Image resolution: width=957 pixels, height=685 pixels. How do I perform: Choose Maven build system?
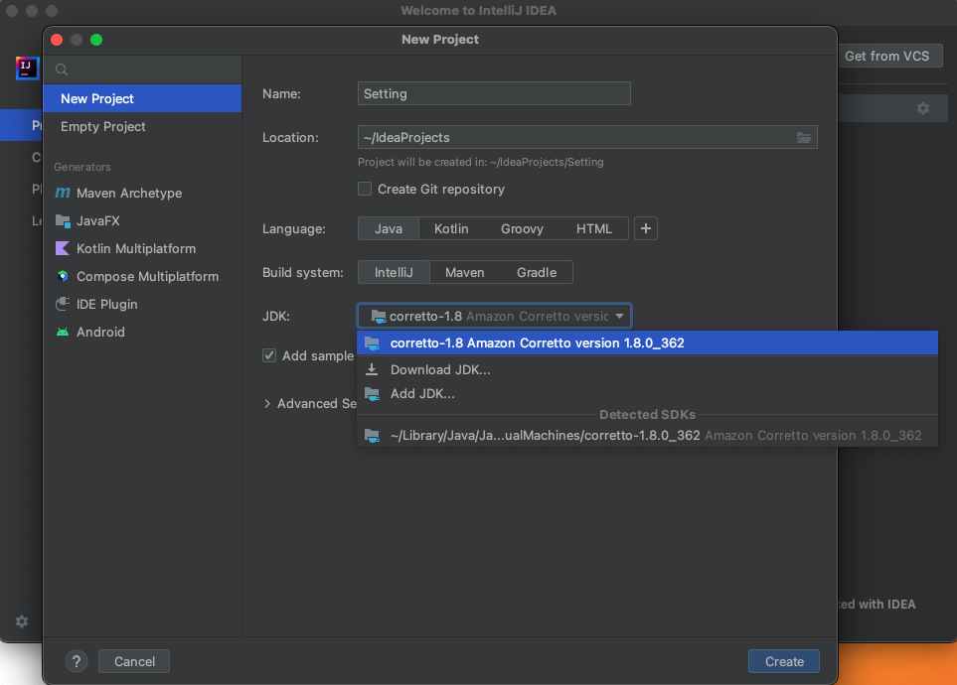464,273
